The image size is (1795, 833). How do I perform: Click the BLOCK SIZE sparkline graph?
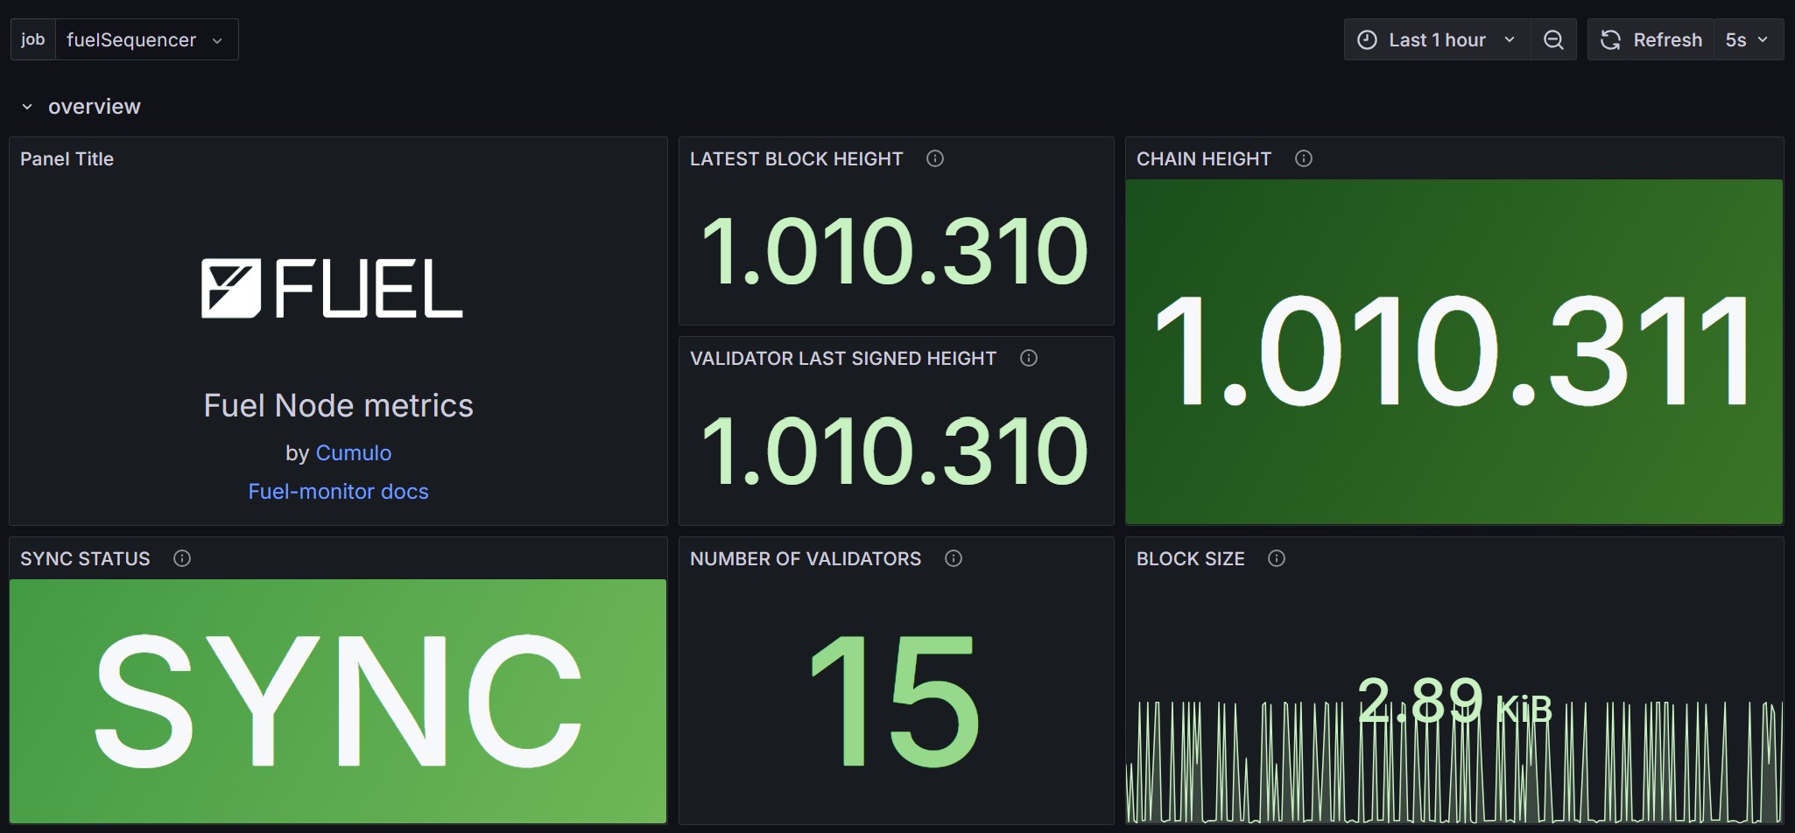pos(1454,761)
